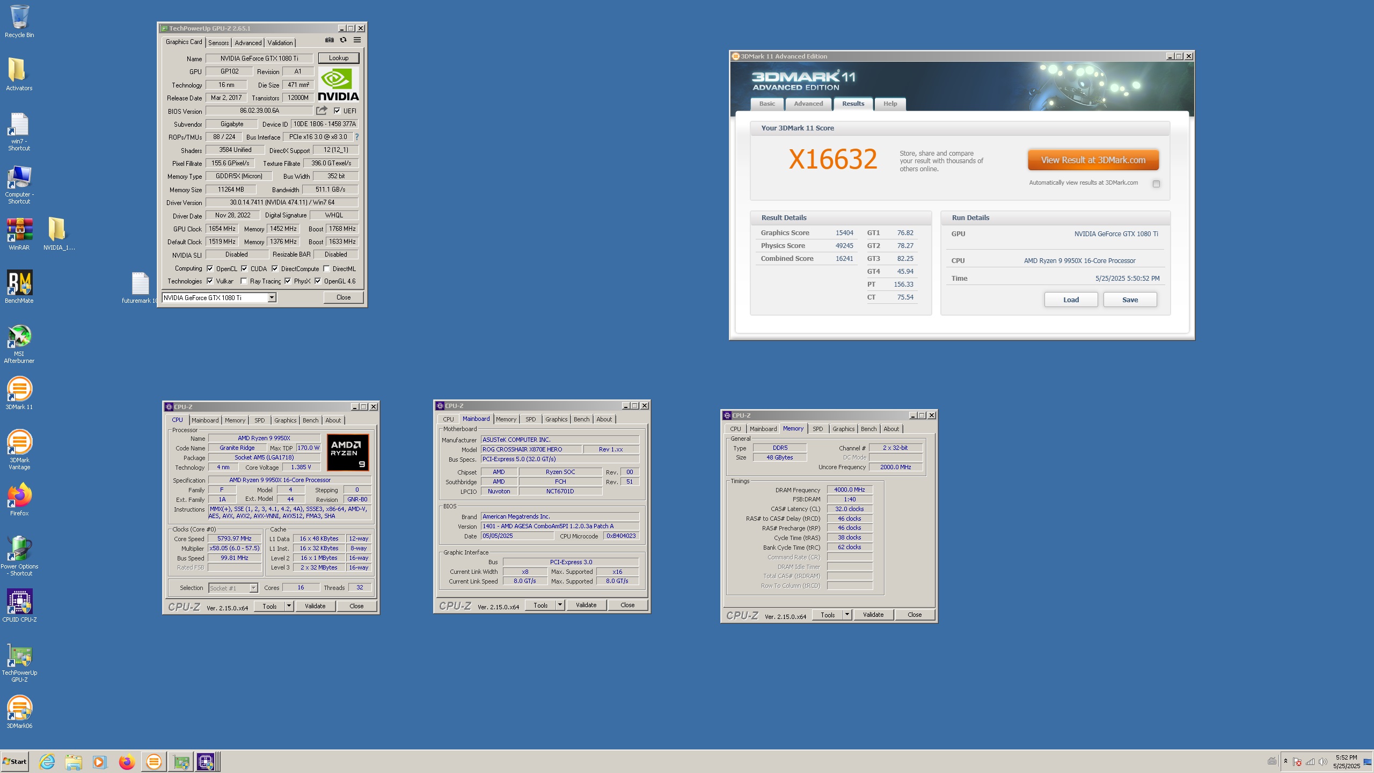Click the GPU-Z screenshot camera icon
The height and width of the screenshot is (773, 1374).
tap(330, 40)
